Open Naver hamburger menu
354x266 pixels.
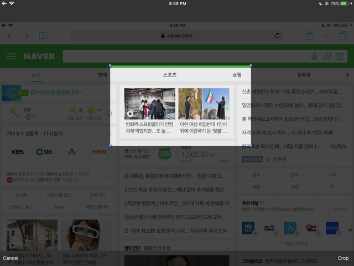11,57
